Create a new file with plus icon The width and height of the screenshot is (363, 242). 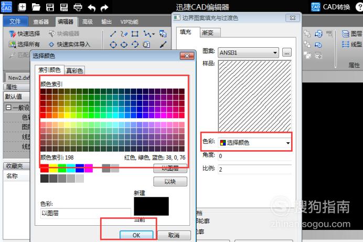click(22, 7)
